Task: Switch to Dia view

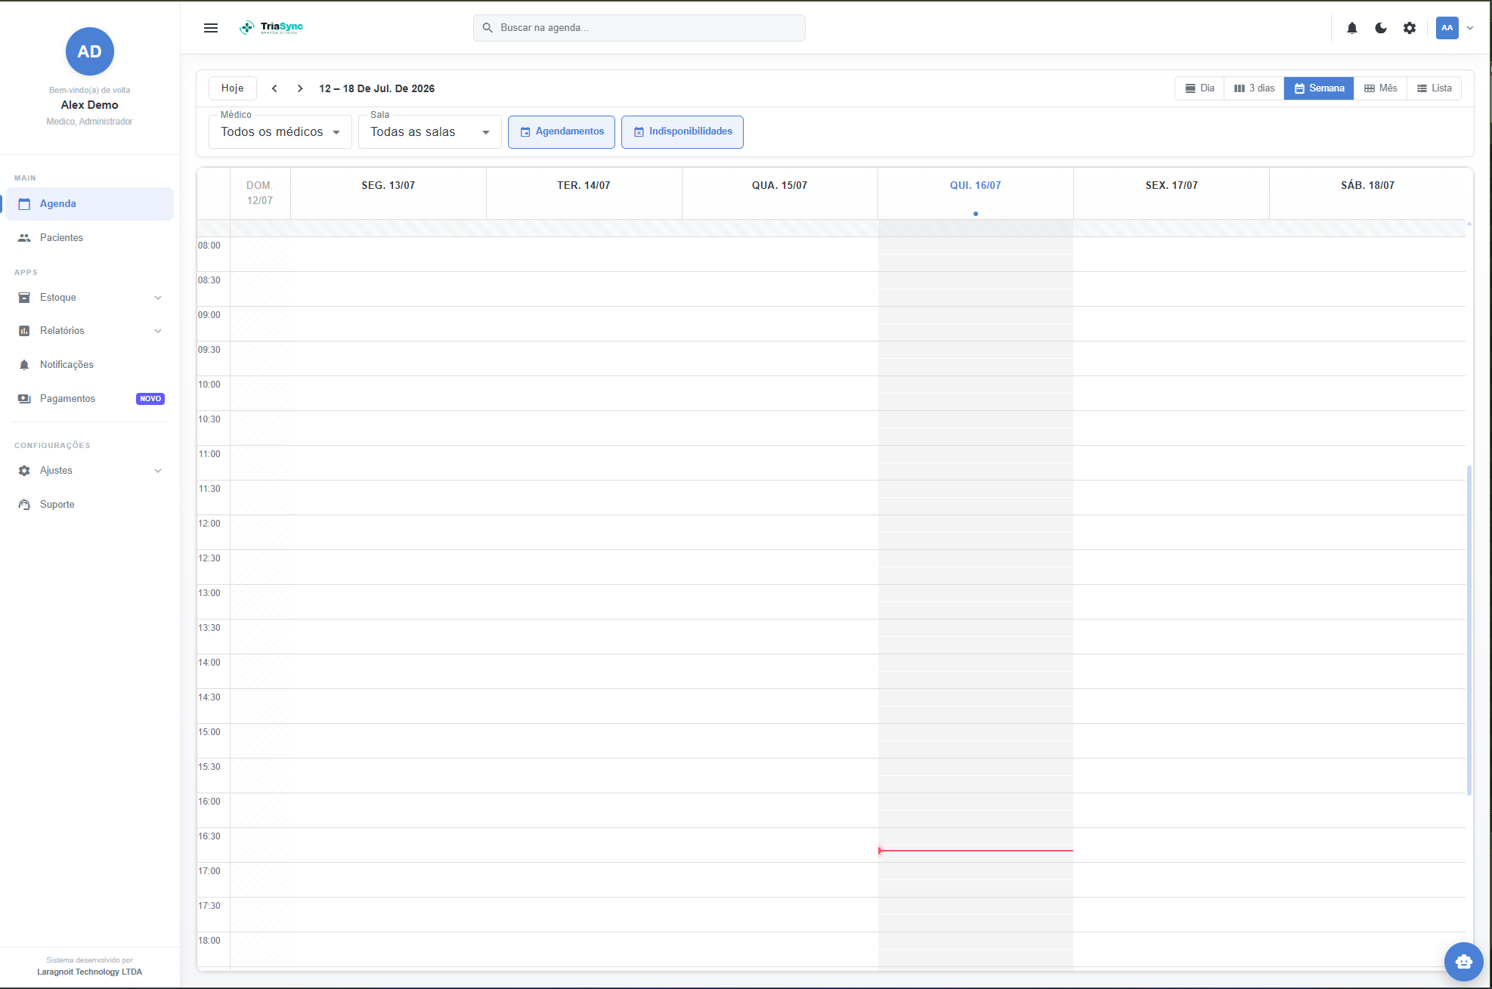Action: pyautogui.click(x=1199, y=88)
